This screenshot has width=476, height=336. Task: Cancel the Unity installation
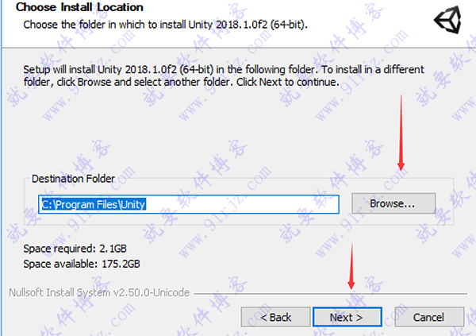pos(429,317)
